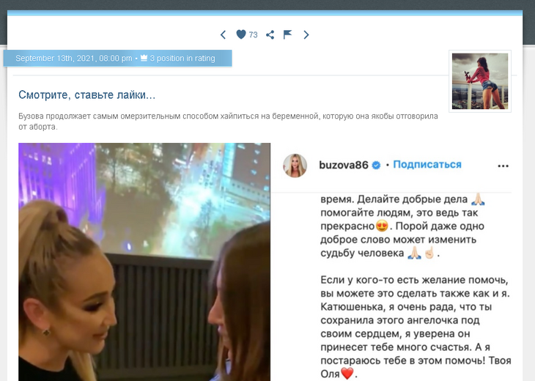Report the post using the flag icon
The height and width of the screenshot is (381, 535).
pos(288,34)
